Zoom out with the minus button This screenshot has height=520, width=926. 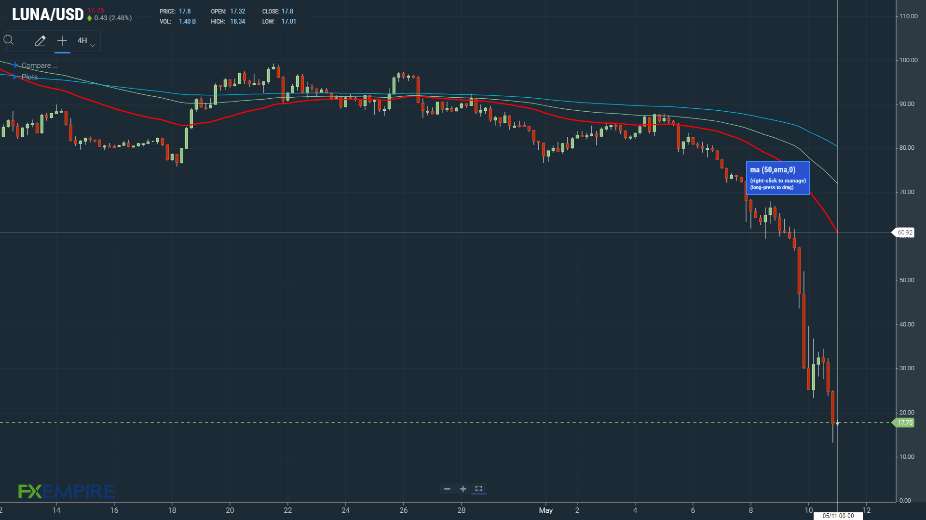447,489
